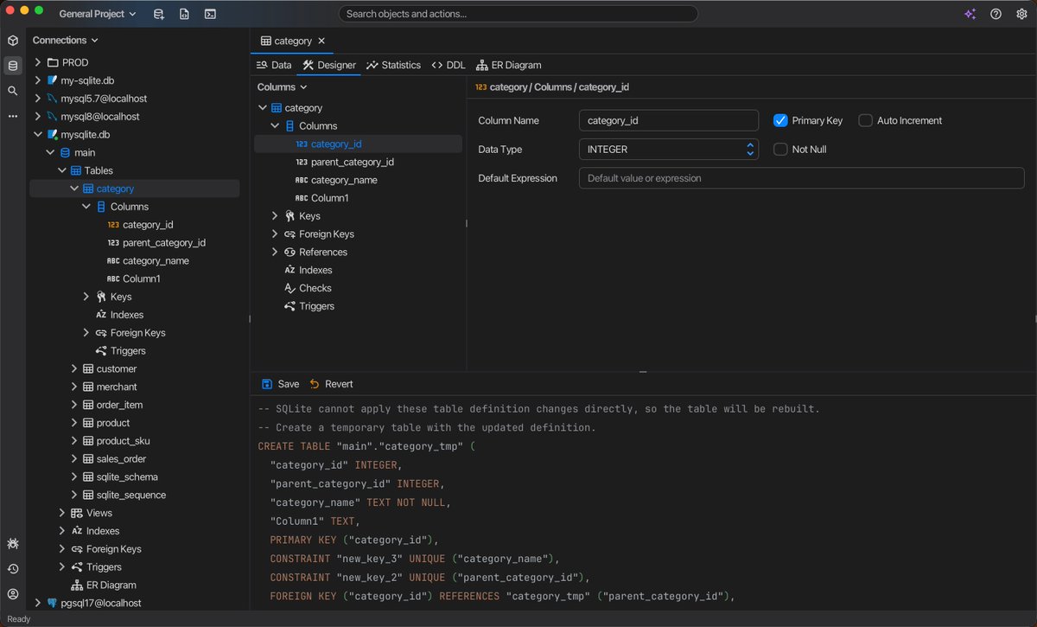Viewport: 1037px width, 627px height.
Task: Enable the Not Null checkbox
Action: coord(780,149)
